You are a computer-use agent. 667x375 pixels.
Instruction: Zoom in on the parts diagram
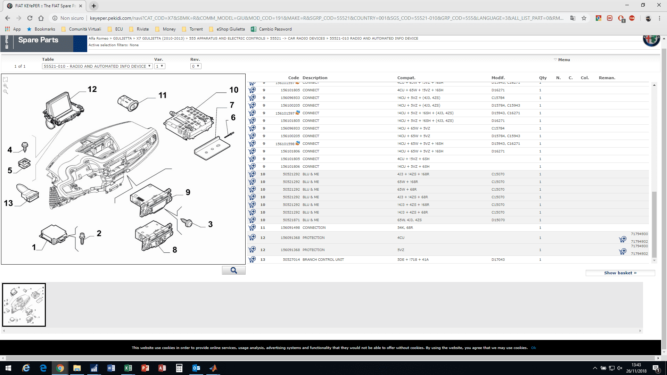(x=6, y=86)
